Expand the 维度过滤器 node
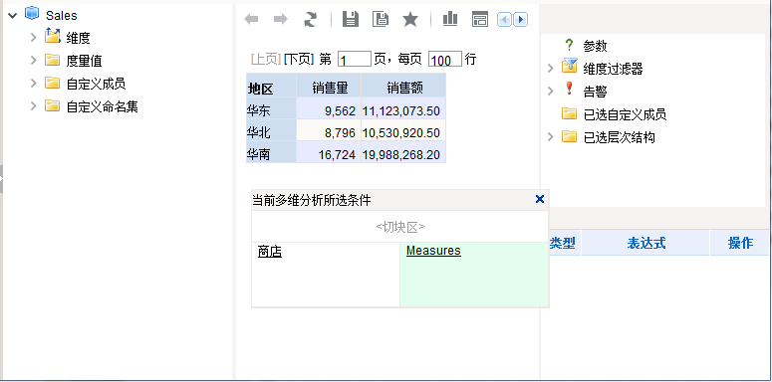This screenshot has height=382, width=772. pos(551,69)
